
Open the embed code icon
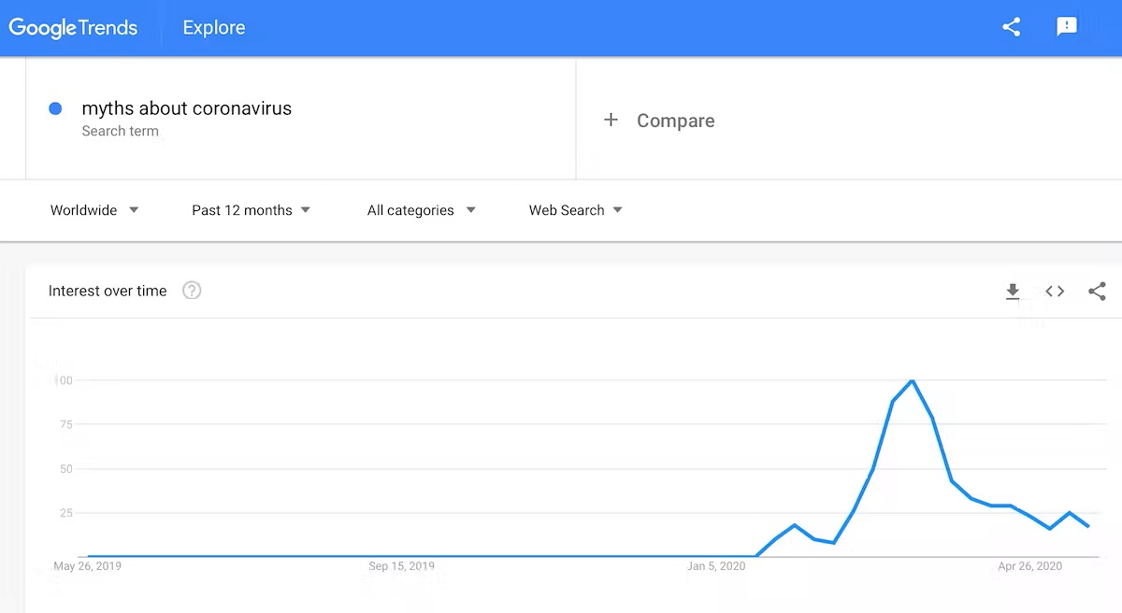pyautogui.click(x=1055, y=292)
